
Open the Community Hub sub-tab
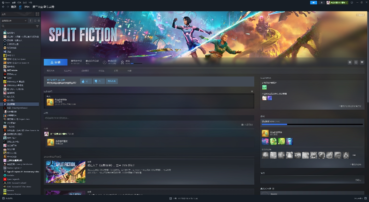pos(68,71)
